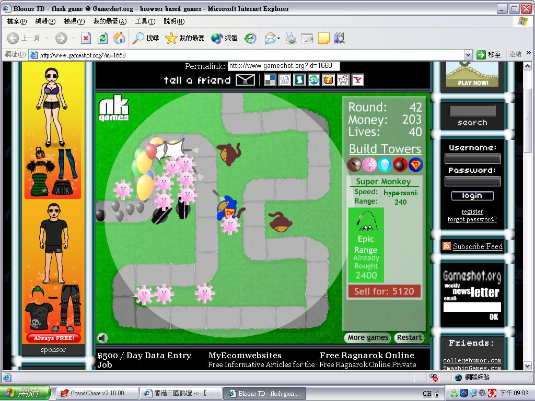Screen dimensions: 535x401
Task: Toggle the game sound speaker icon
Action: [102, 338]
